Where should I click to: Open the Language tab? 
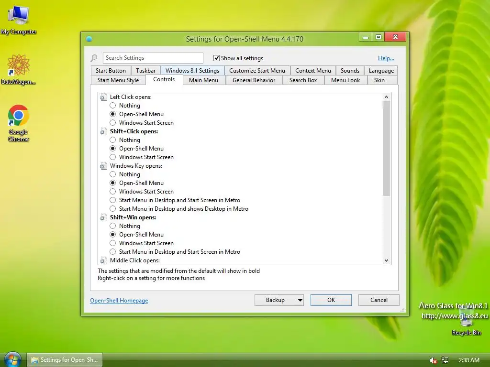click(381, 71)
